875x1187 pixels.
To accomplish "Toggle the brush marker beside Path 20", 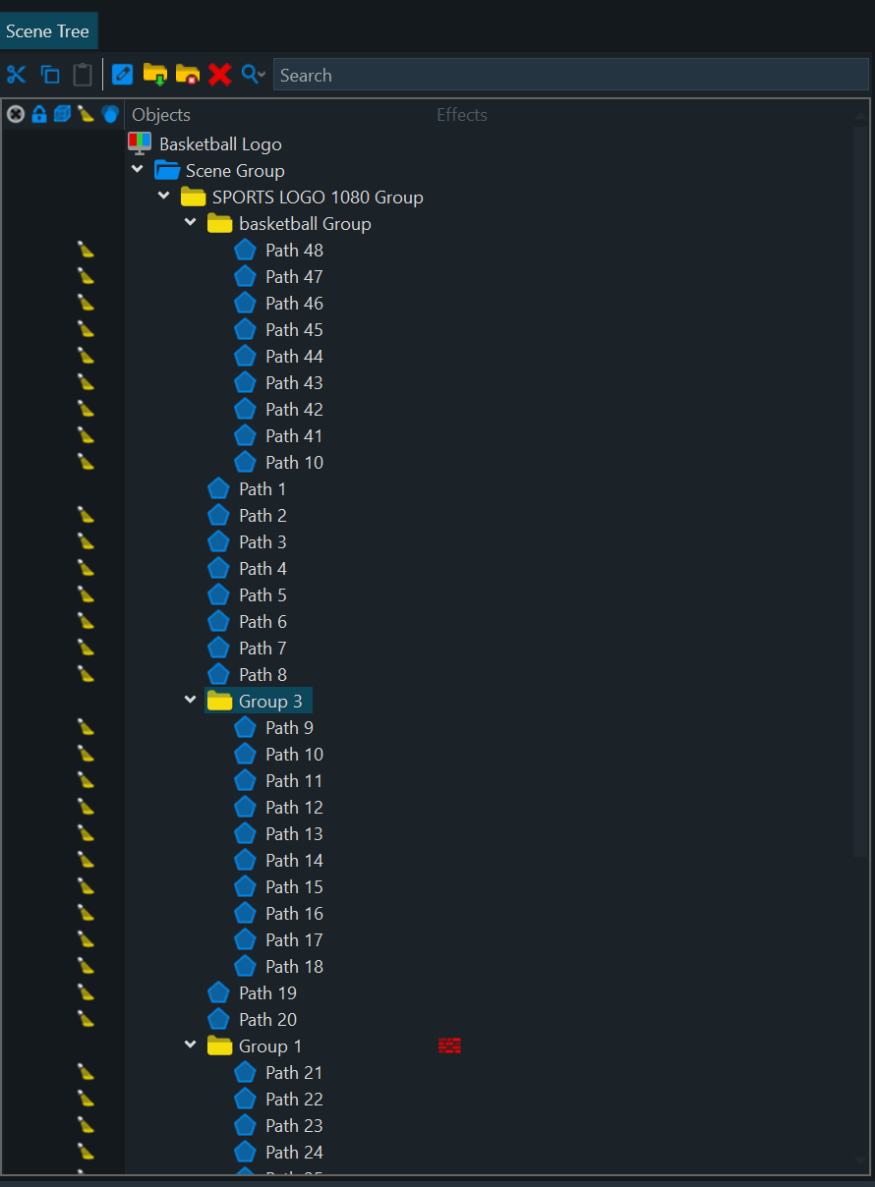I will tap(87, 1020).
